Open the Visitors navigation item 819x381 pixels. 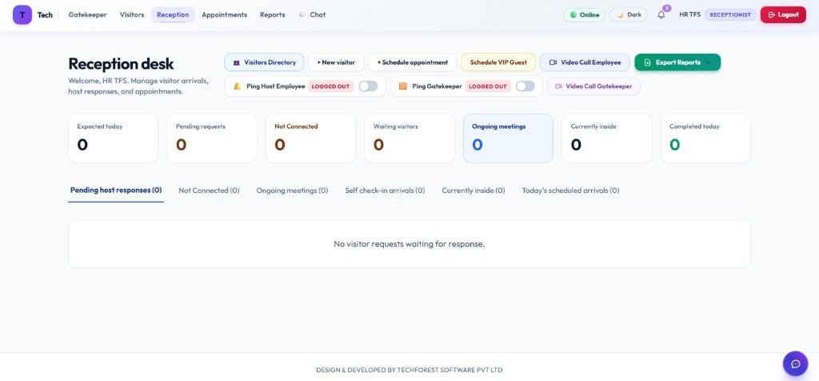[x=132, y=14]
